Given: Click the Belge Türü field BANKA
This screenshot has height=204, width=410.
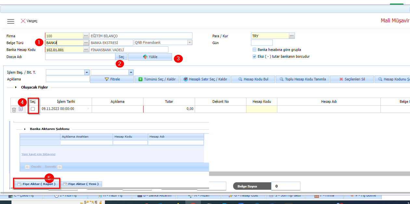Looking at the screenshot, I should tap(64, 42).
